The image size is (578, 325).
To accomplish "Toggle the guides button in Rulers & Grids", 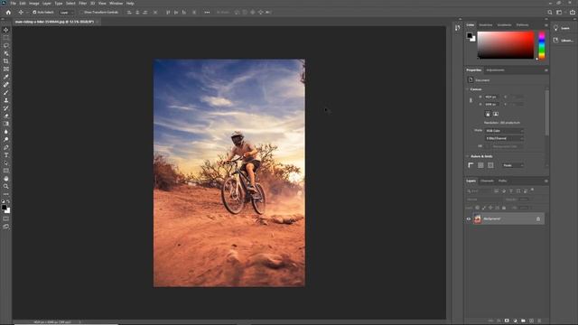I will pos(490,165).
